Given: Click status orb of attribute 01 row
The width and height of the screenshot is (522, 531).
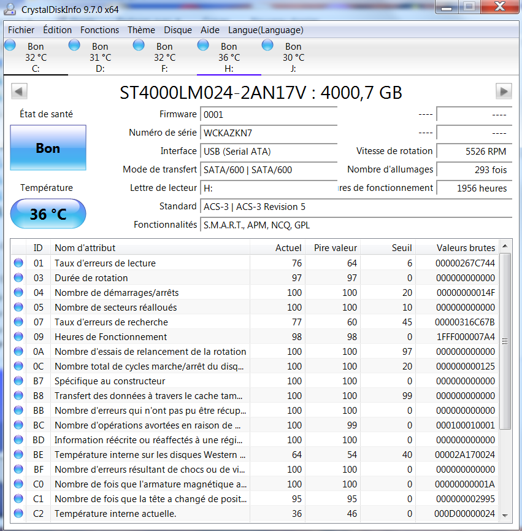Looking at the screenshot, I should [18, 263].
